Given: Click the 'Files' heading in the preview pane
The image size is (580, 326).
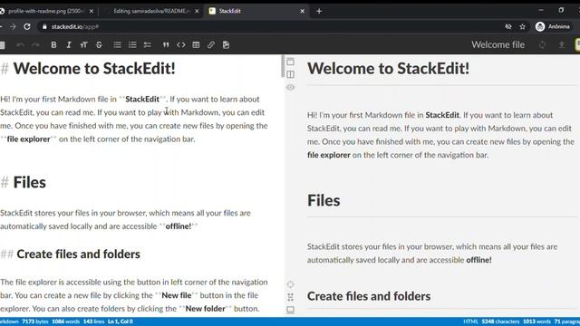Looking at the screenshot, I should 324,200.
